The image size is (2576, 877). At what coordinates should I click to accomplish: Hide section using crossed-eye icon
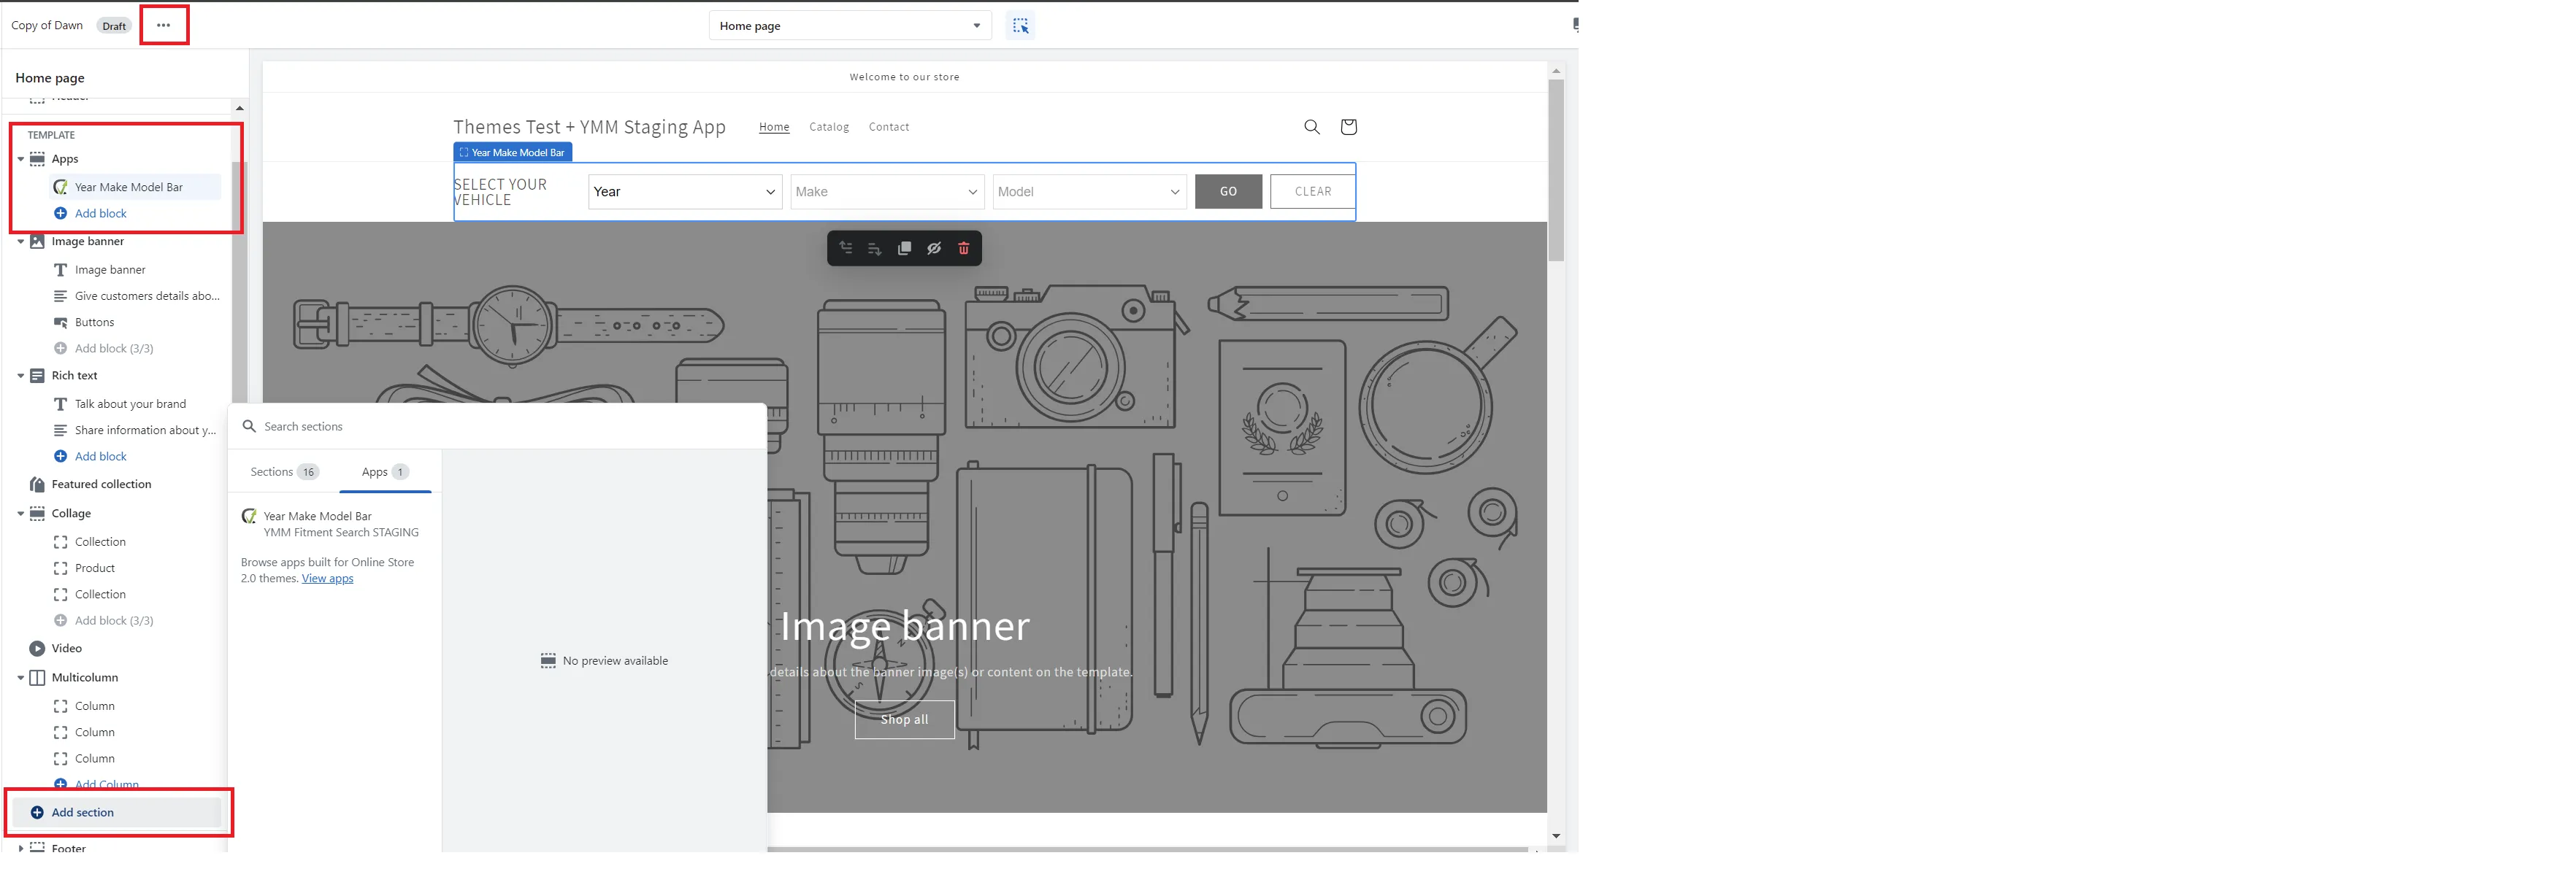click(934, 249)
